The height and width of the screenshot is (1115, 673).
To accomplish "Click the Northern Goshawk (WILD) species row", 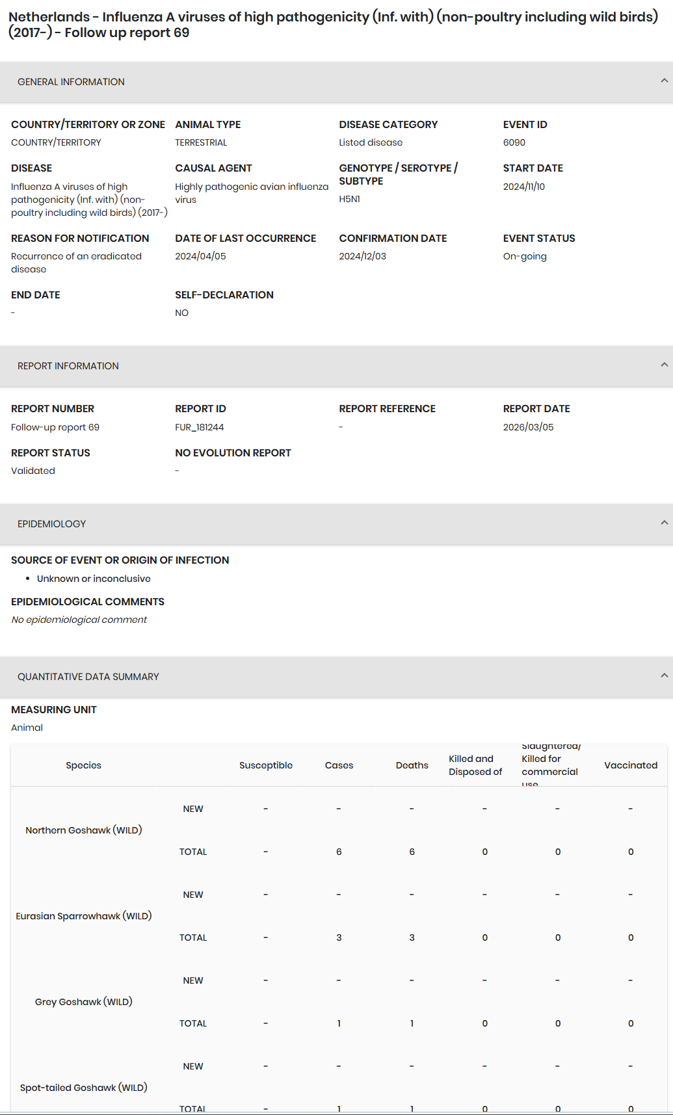I will click(x=339, y=830).
